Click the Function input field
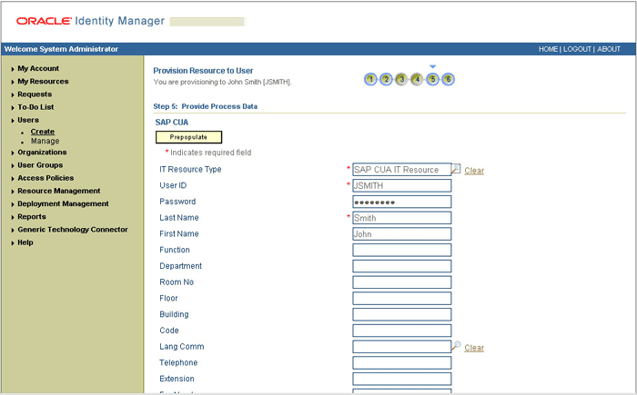 (x=402, y=250)
